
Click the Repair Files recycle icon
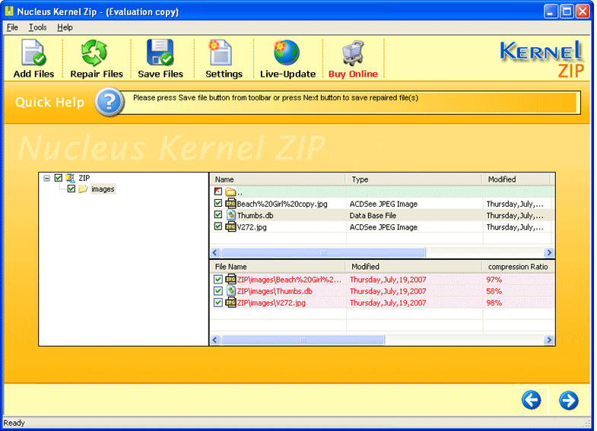coord(94,52)
